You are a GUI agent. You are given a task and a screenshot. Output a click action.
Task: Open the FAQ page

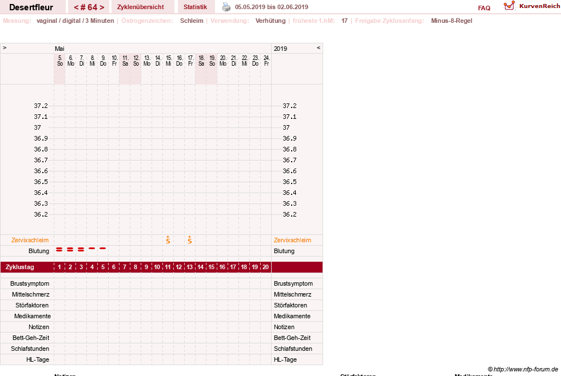[x=484, y=8]
